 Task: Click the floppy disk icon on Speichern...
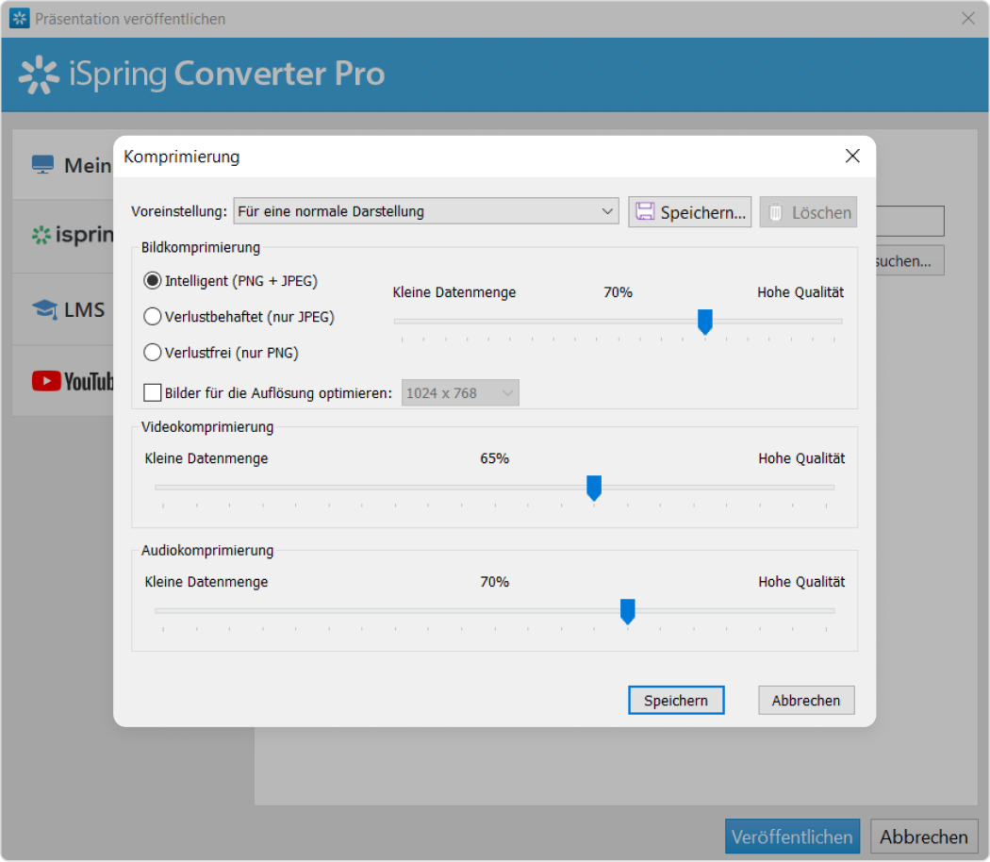645,211
